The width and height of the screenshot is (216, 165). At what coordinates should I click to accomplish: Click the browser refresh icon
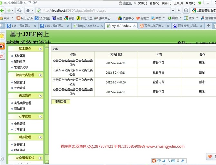(19, 10)
